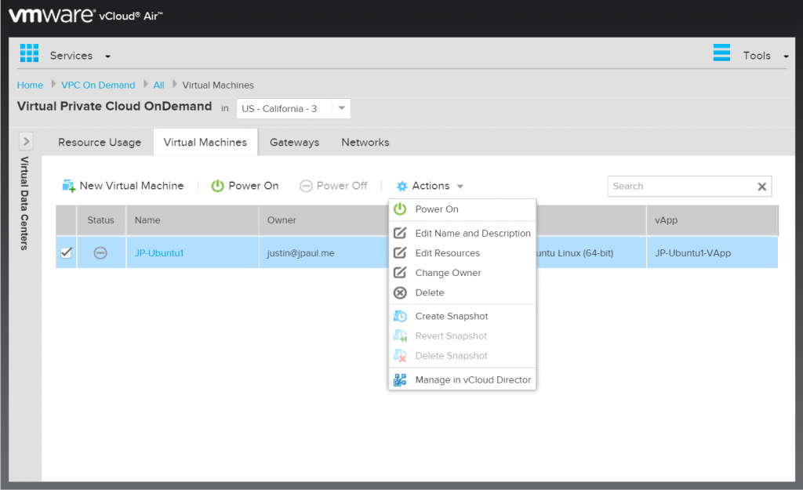Sort by the Owner column header

pos(282,220)
